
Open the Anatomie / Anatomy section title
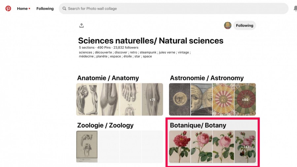pos(108,78)
